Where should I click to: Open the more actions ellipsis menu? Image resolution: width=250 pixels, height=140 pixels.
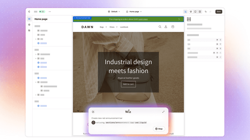tap(50, 12)
